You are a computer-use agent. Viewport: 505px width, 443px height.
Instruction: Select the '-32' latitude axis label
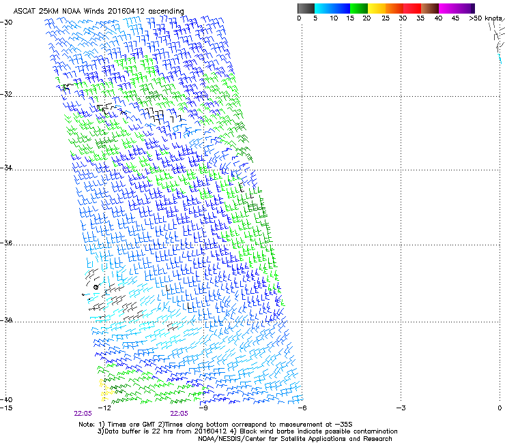tap(6, 94)
